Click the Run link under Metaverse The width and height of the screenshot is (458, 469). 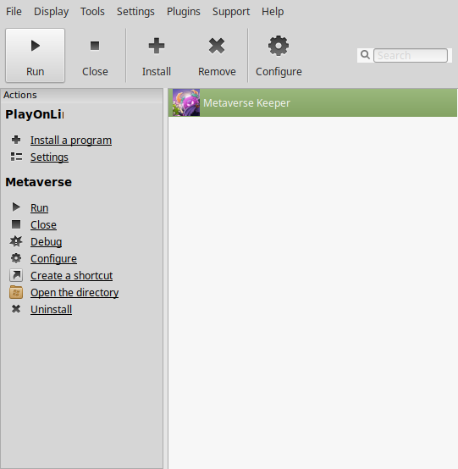pos(39,207)
